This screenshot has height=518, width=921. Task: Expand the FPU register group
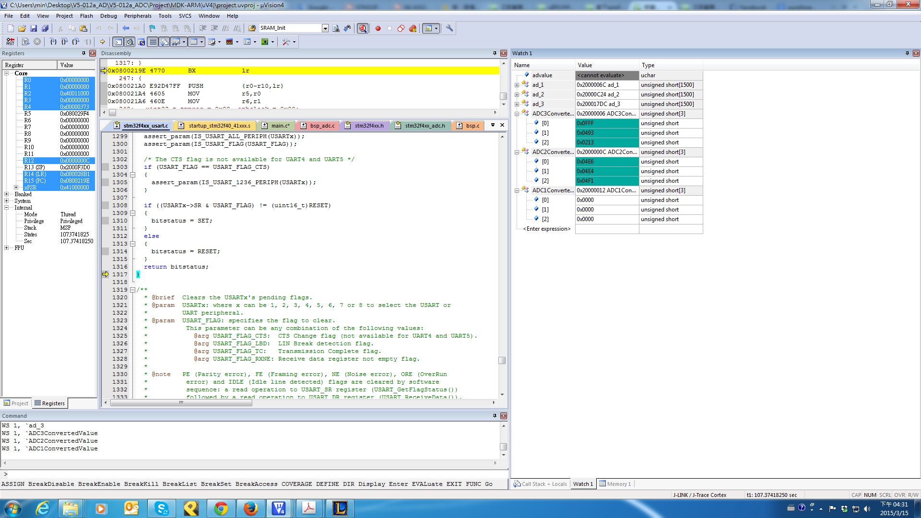coord(7,248)
